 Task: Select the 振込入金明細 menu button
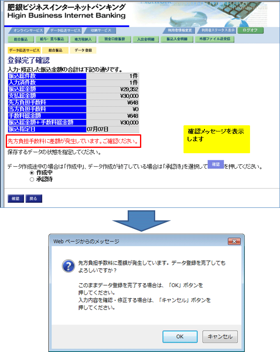176,39
